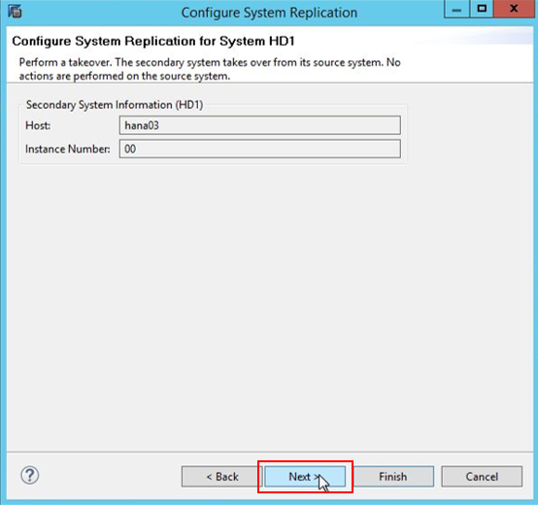538x505 pixels.
Task: Maximize the Configure System Replication dialog
Action: [482, 10]
